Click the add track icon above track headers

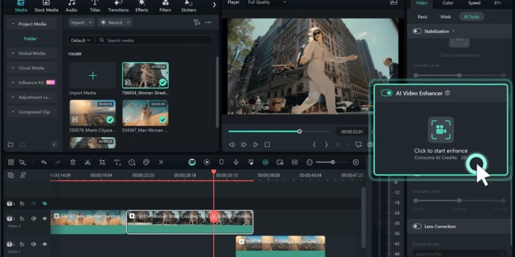11,175
